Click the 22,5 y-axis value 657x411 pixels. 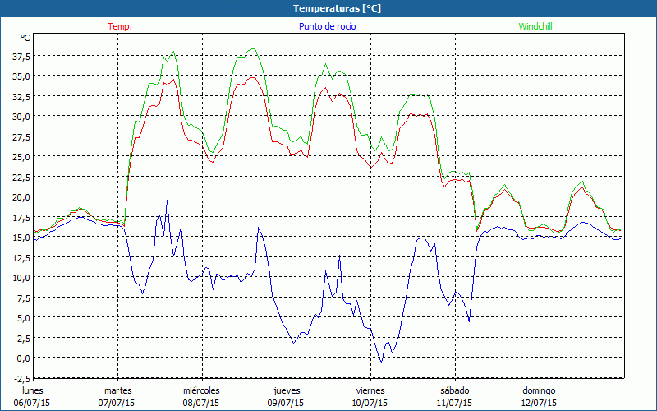pos(21,177)
